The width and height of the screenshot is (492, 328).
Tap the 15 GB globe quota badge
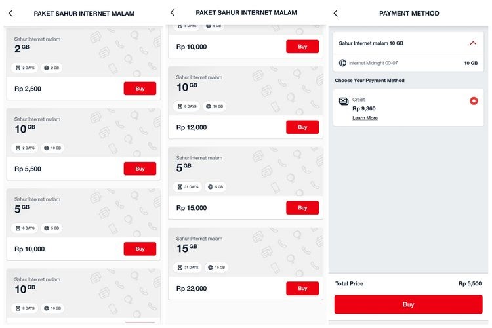point(216,267)
